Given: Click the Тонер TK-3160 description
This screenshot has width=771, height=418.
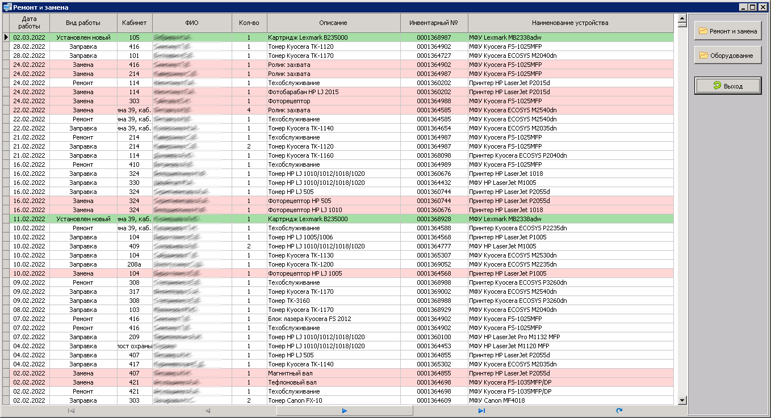Looking at the screenshot, I should tap(333, 301).
